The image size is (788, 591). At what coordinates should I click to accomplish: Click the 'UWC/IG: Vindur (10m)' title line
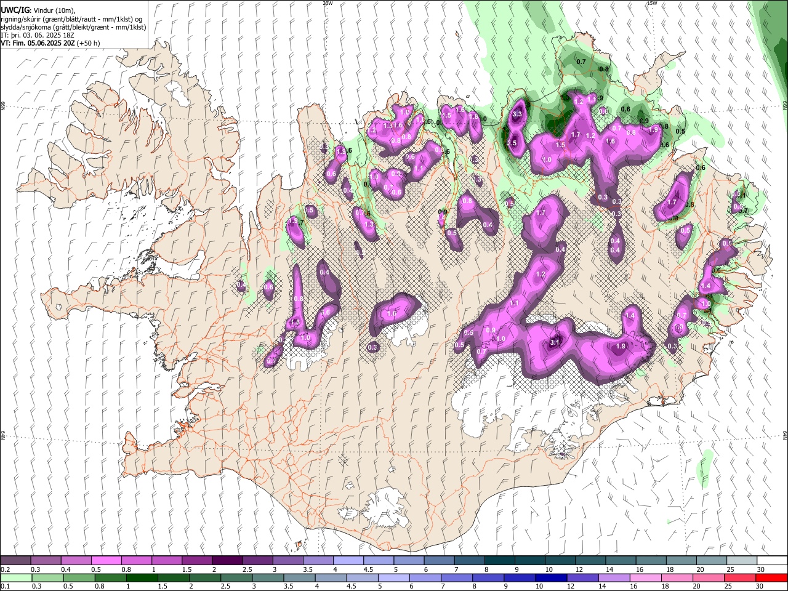pyautogui.click(x=38, y=10)
